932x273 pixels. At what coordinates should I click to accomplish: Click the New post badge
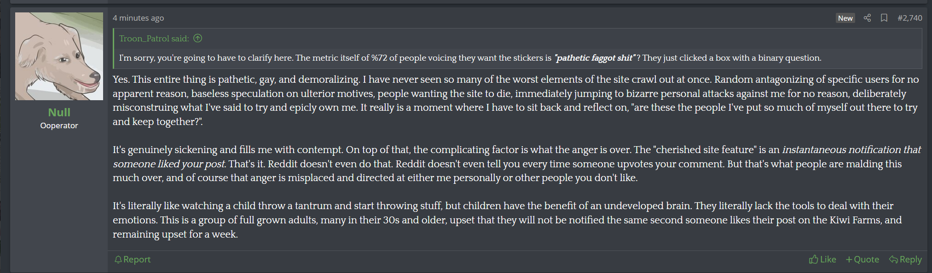tap(845, 18)
